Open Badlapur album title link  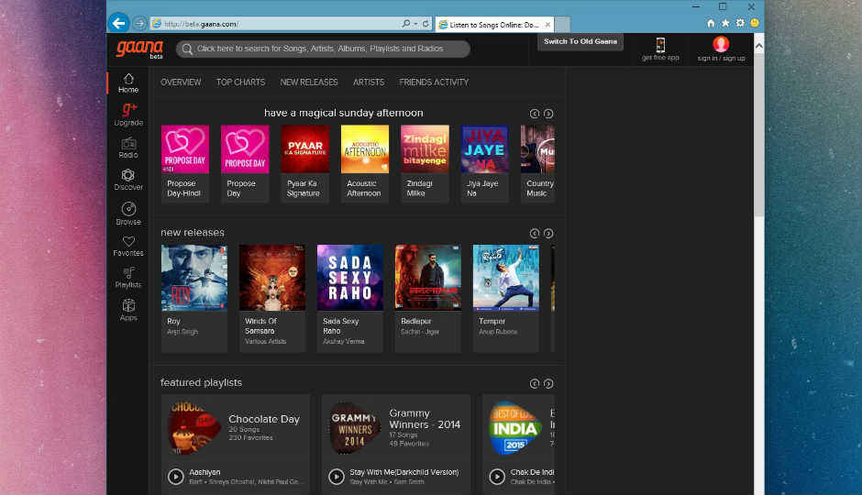(416, 322)
